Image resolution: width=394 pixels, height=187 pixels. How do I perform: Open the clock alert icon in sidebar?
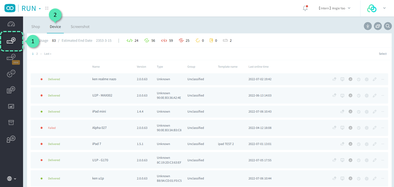tap(11, 74)
